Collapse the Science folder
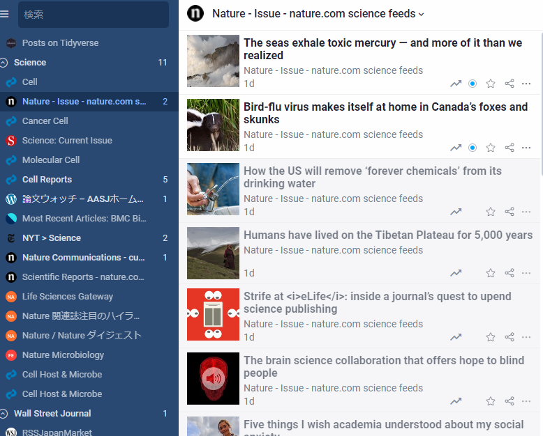Image resolution: width=543 pixels, height=436 pixels. point(4,63)
